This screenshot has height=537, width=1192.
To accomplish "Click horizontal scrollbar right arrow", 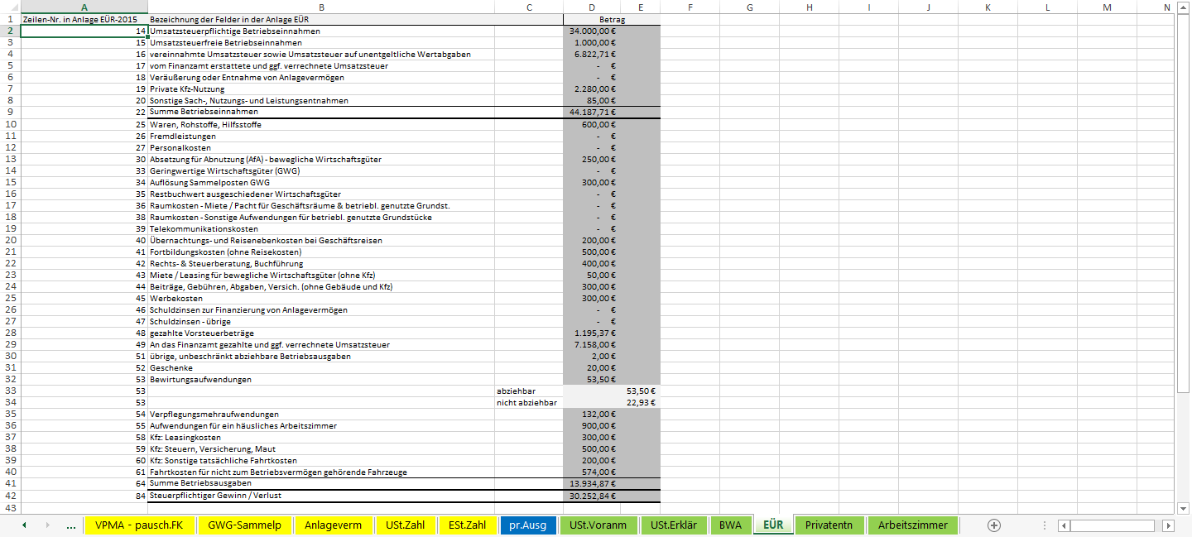I will (x=1168, y=525).
